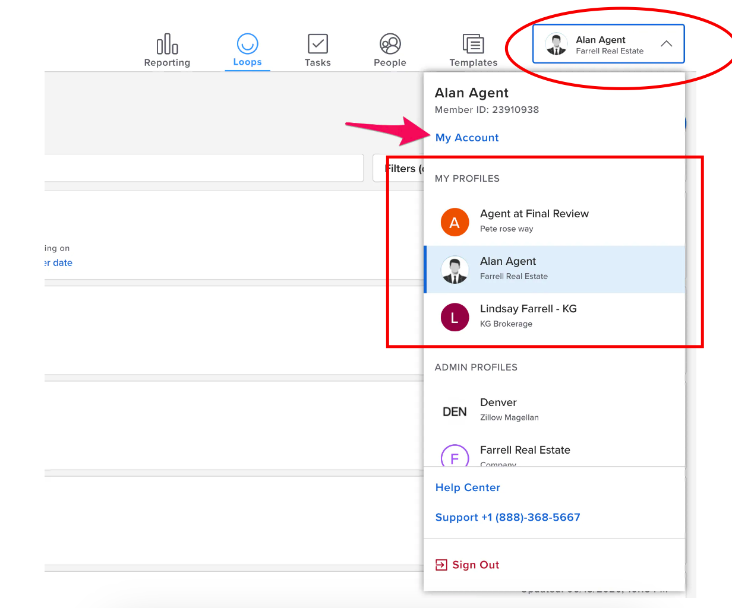The image size is (732, 608).
Task: Sign out using the door icon
Action: [x=441, y=565]
